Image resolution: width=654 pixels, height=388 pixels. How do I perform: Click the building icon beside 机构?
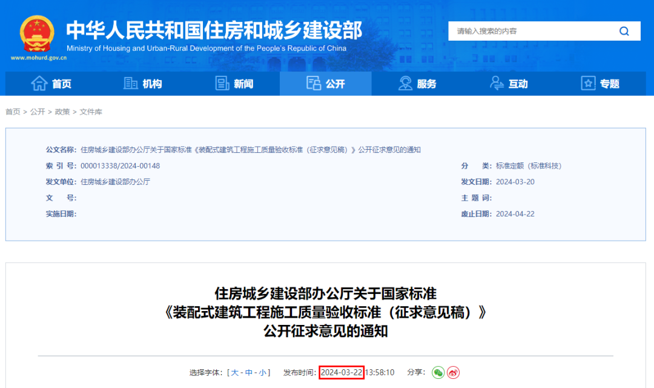(x=131, y=84)
